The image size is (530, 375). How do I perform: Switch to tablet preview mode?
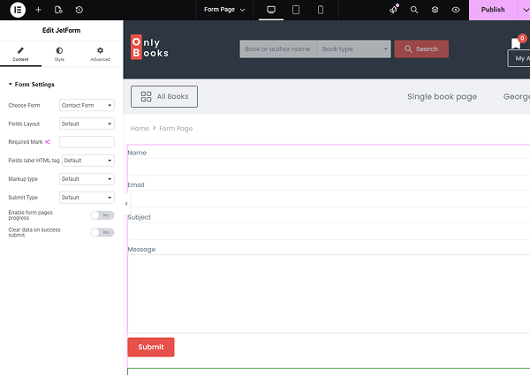click(296, 10)
